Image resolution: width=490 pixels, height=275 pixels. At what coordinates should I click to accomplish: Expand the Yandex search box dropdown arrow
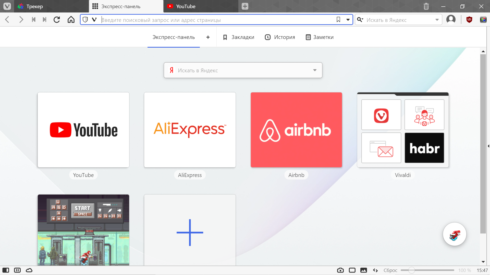point(315,70)
